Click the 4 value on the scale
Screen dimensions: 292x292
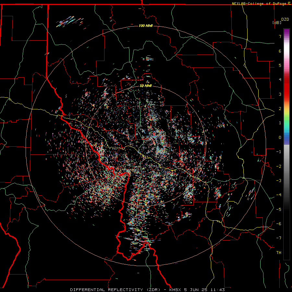[x=280, y=80]
